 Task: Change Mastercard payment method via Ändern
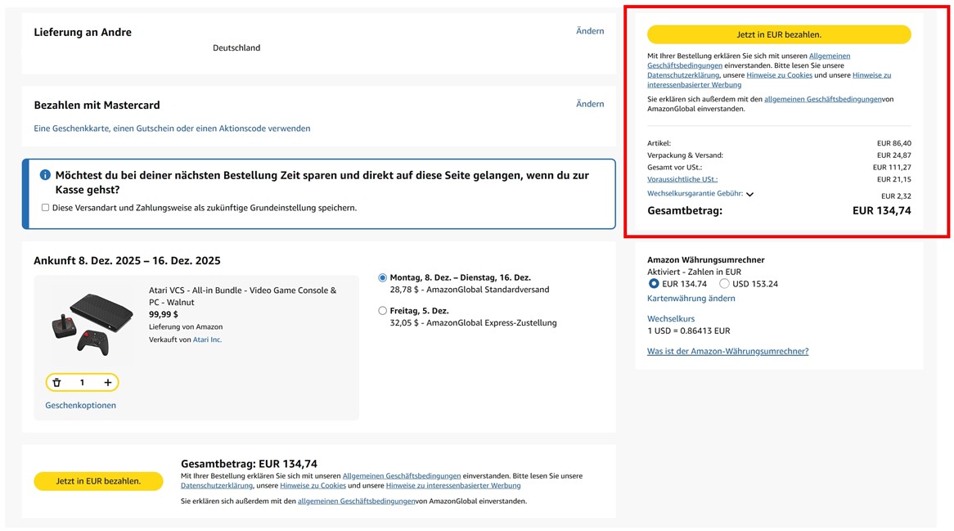589,104
